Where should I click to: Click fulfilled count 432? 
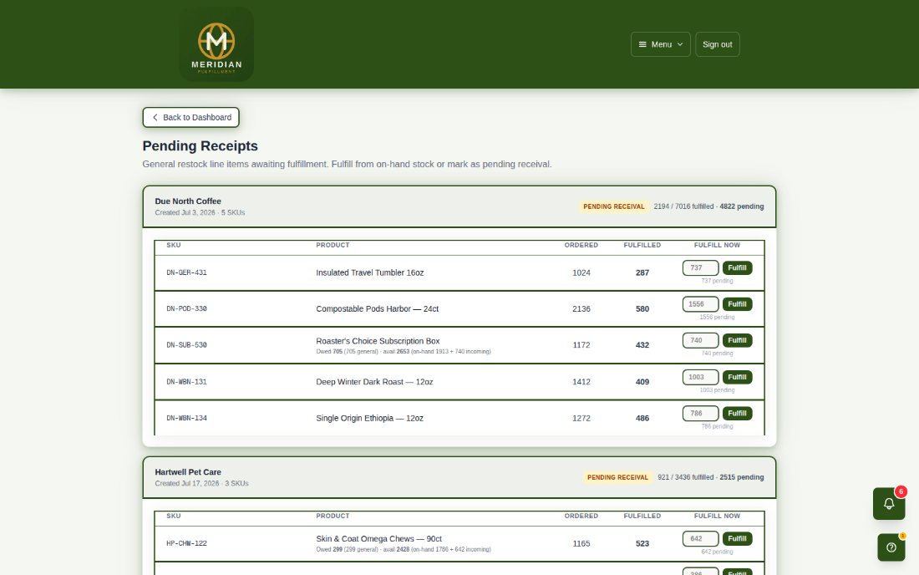pyautogui.click(x=642, y=345)
